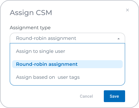
Task: Save the Round-robin assignment selection
Action: coord(114,96)
